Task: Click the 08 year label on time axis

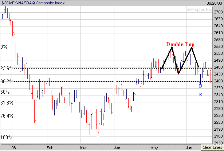Action: (x=13, y=148)
